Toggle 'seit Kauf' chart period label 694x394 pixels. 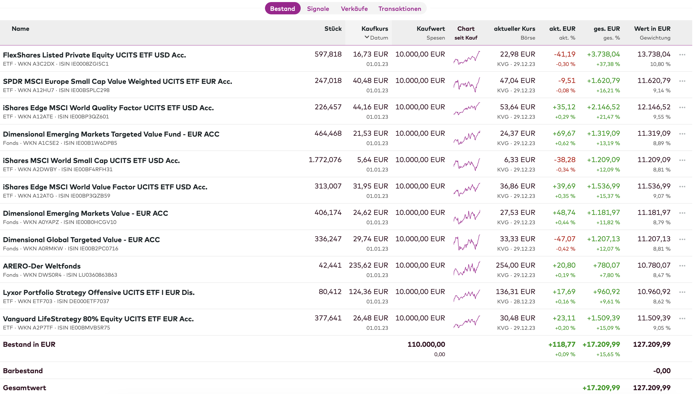[466, 38]
